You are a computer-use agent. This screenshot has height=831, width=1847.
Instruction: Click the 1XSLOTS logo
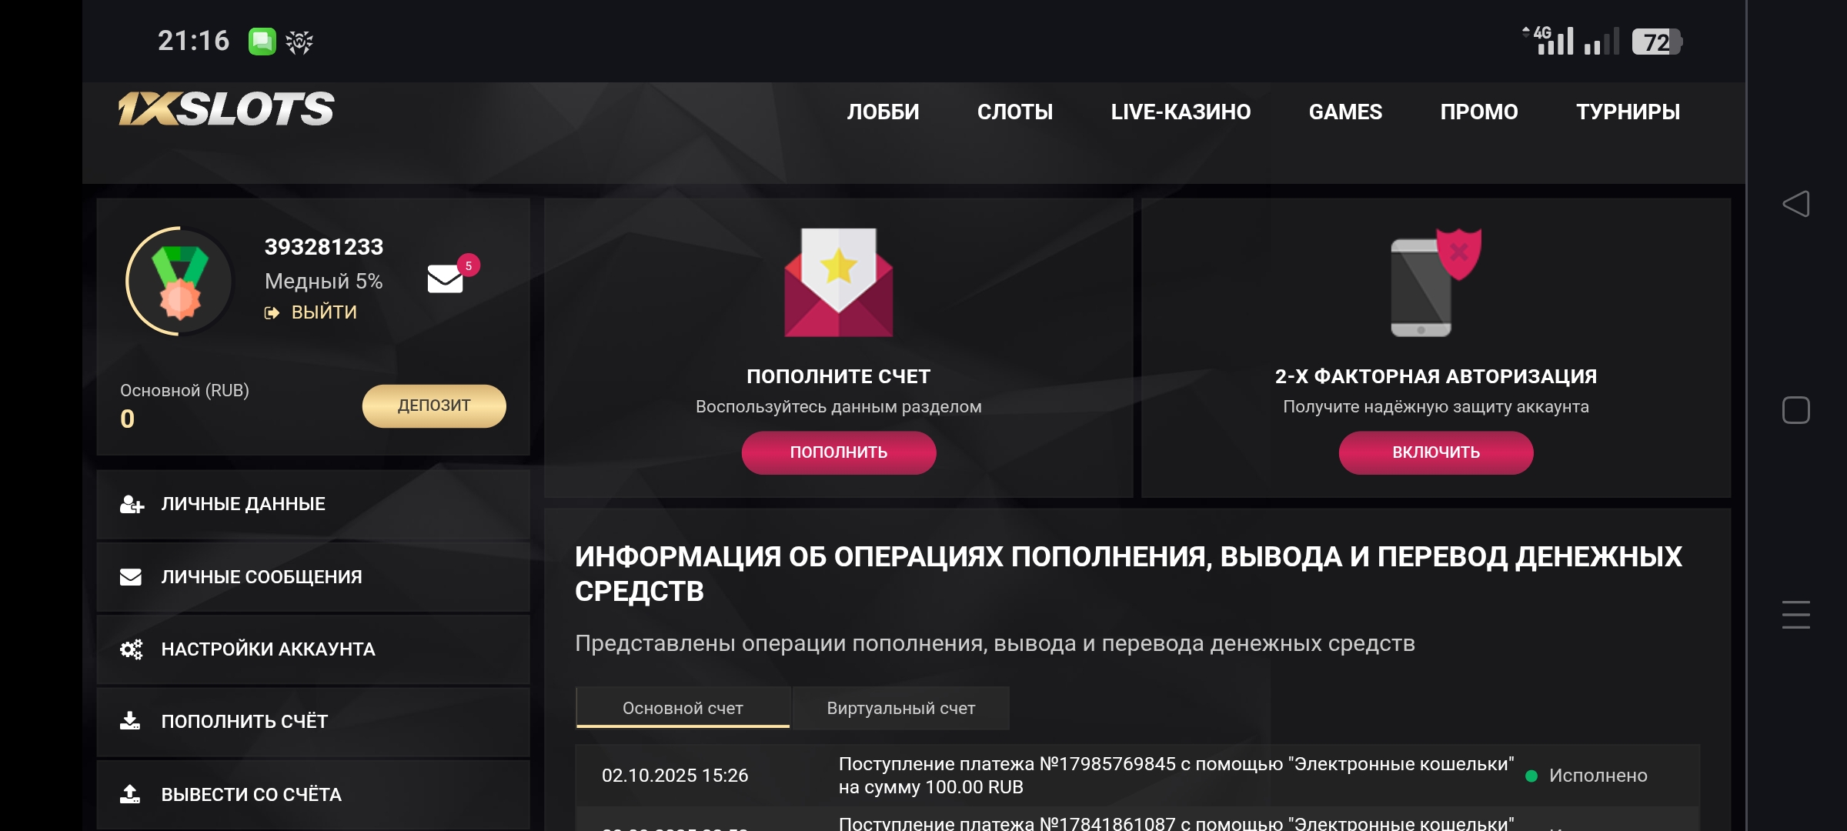pos(226,109)
